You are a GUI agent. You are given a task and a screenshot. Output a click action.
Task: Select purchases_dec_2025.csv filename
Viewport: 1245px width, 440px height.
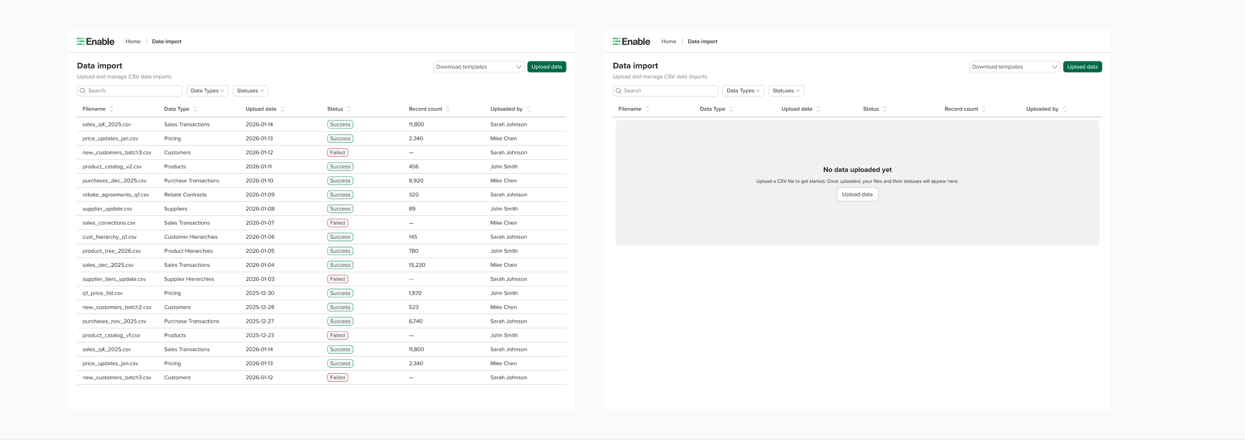[x=114, y=180]
